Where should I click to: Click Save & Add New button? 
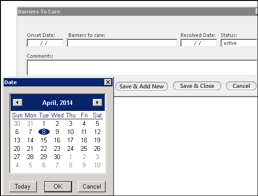tap(142, 86)
